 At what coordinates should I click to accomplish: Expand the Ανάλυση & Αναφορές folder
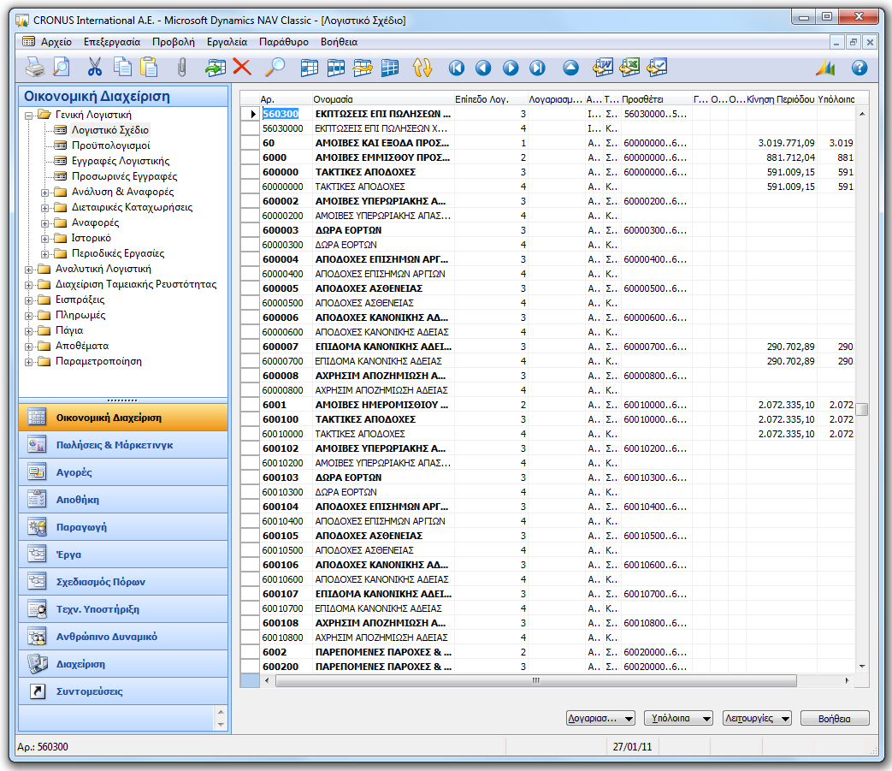pyautogui.click(x=44, y=193)
